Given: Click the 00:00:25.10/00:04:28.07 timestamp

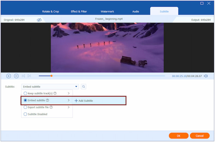Looking at the screenshot, I should tap(187, 76).
